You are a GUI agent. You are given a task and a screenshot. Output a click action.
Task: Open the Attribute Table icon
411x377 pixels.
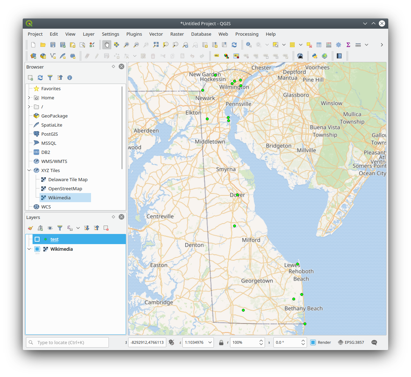[319, 45]
